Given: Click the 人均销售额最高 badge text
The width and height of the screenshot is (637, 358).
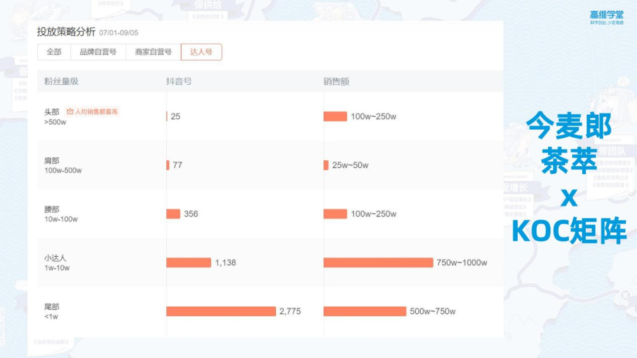Looking at the screenshot, I should click(96, 111).
